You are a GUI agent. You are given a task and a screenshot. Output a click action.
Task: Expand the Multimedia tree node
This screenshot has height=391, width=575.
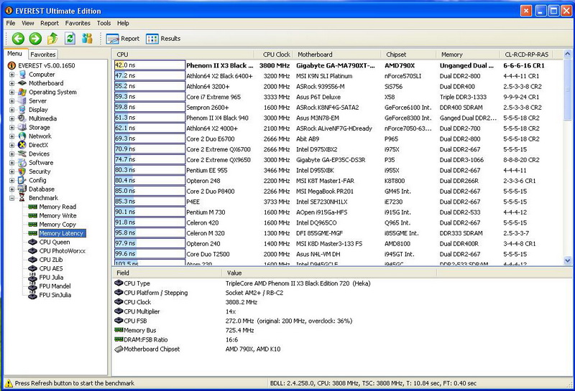[x=11, y=118]
